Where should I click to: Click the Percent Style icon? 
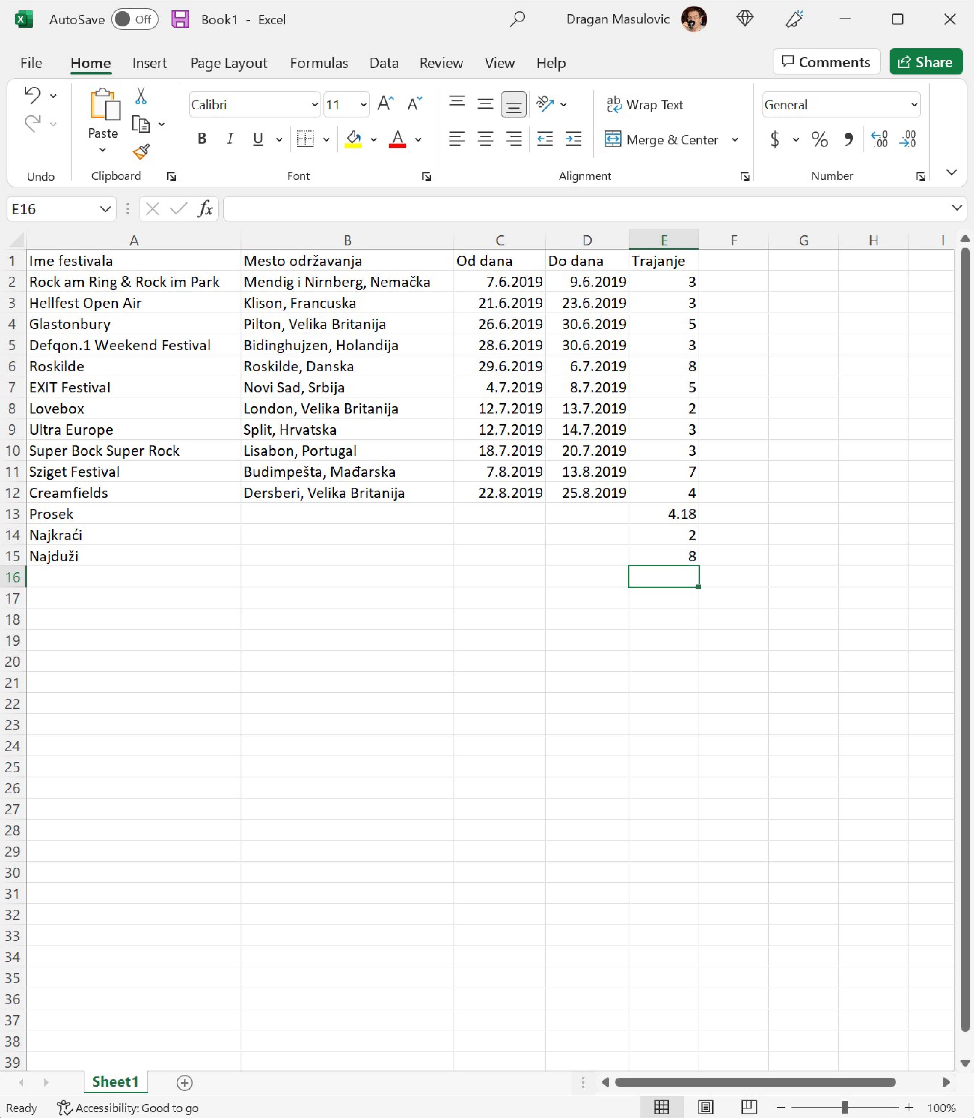(819, 140)
